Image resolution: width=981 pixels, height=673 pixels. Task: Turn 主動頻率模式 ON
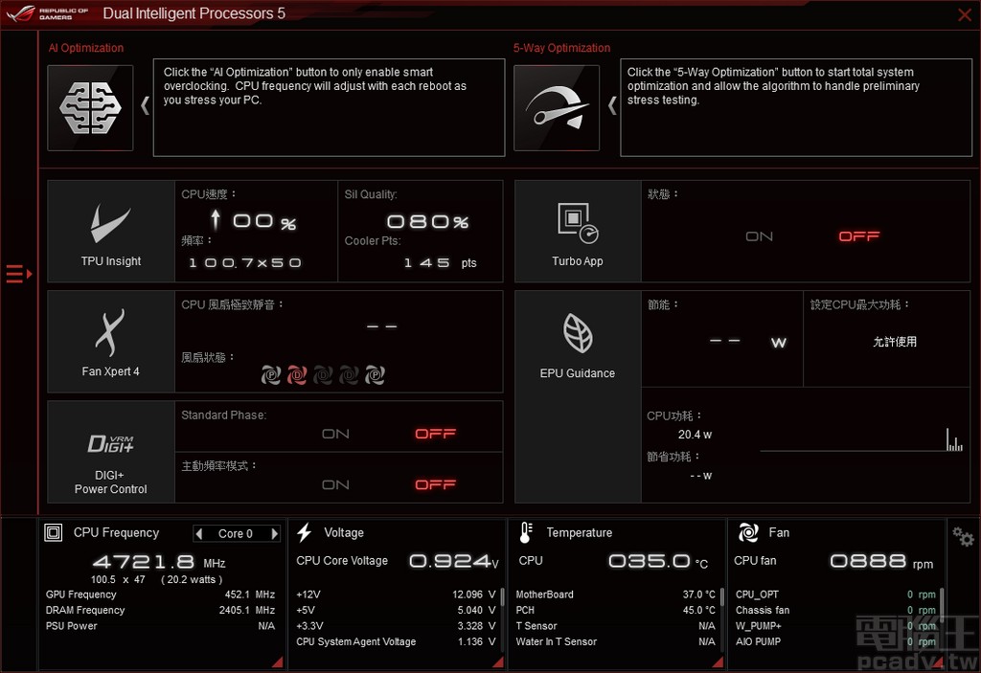click(335, 484)
